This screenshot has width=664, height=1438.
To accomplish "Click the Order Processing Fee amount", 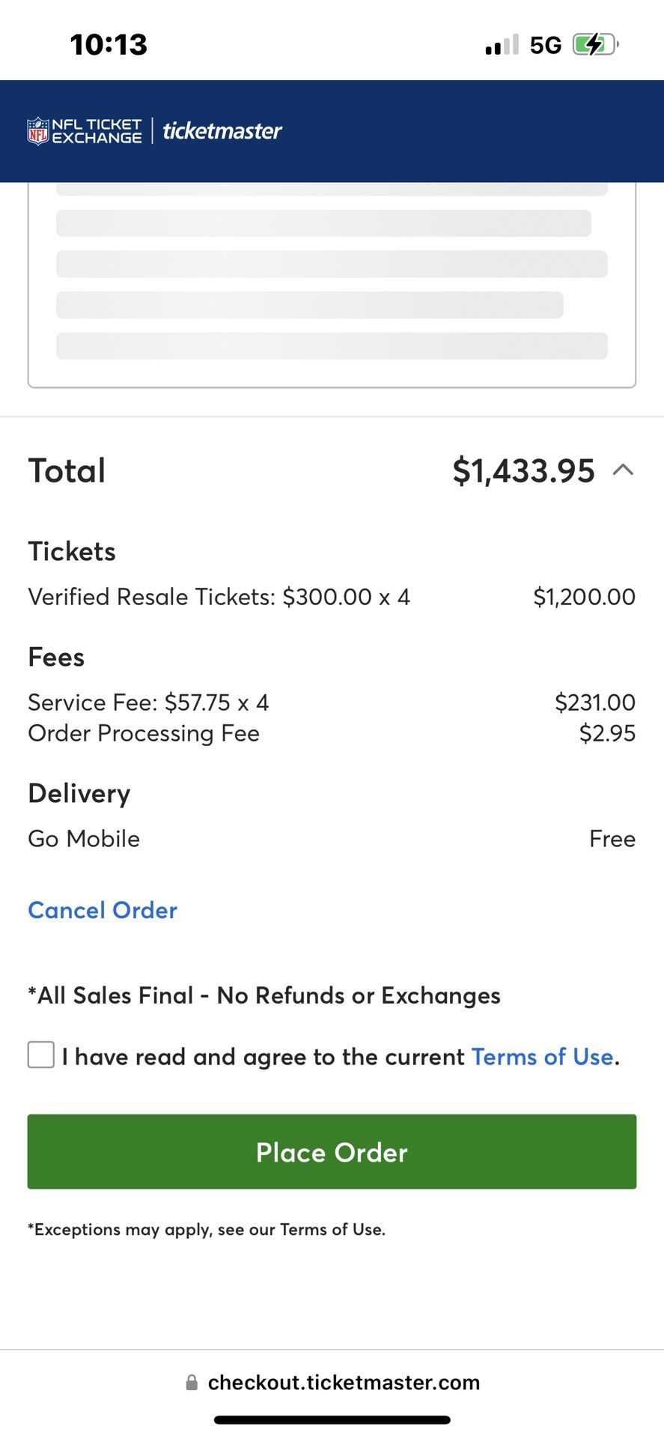I will 608,733.
